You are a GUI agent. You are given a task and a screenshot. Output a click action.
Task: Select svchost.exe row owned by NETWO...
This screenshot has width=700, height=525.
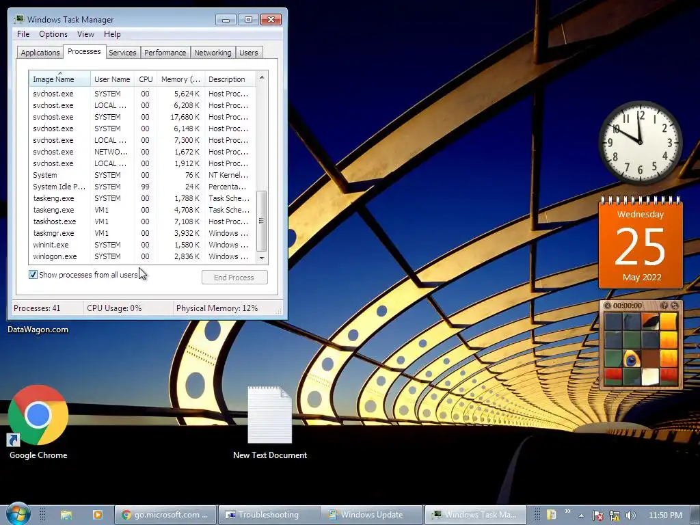pyautogui.click(x=142, y=152)
